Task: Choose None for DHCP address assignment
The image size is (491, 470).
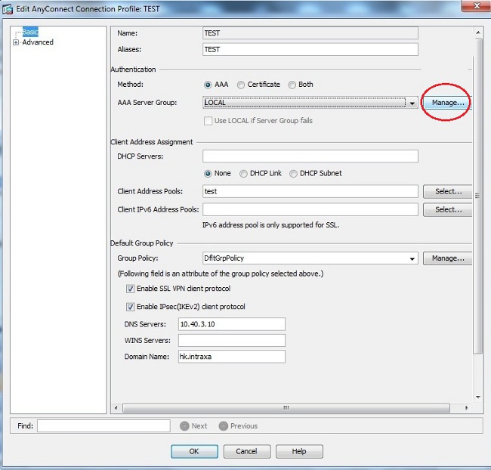Action: coord(208,173)
